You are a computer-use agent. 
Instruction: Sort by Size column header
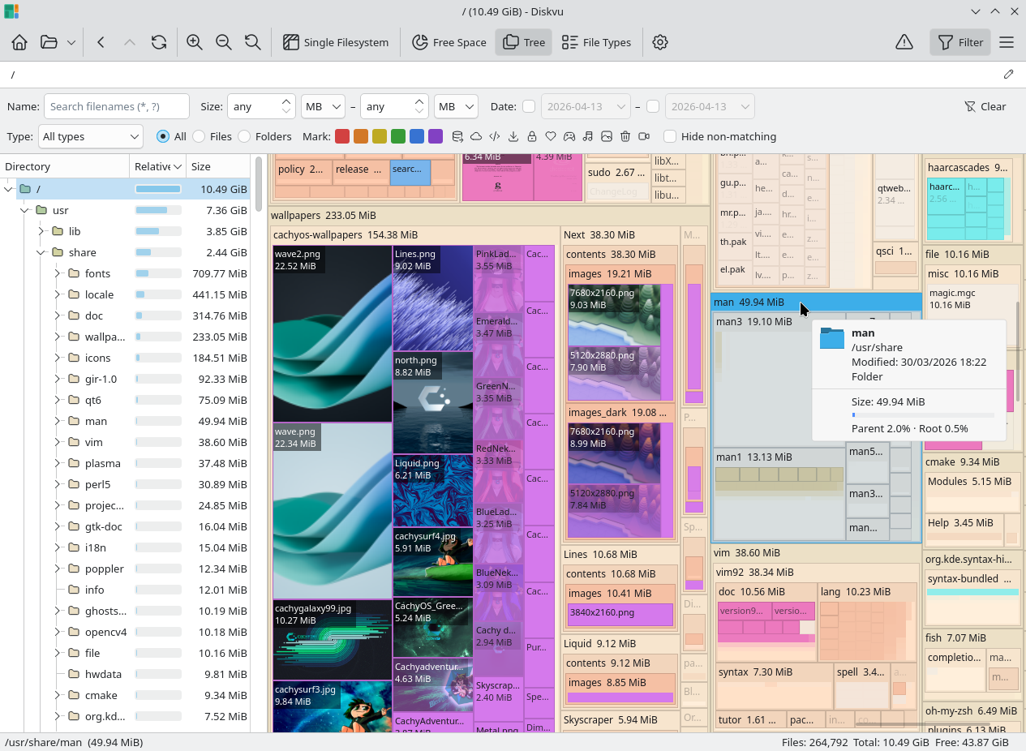pyautogui.click(x=217, y=166)
